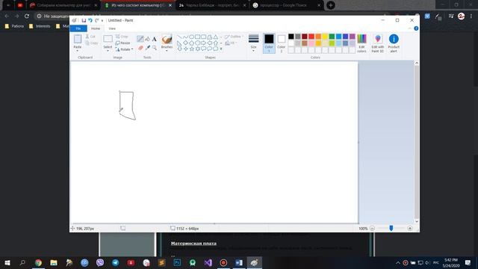
Task: Open Visual Studio from the taskbar
Action: pos(208,262)
